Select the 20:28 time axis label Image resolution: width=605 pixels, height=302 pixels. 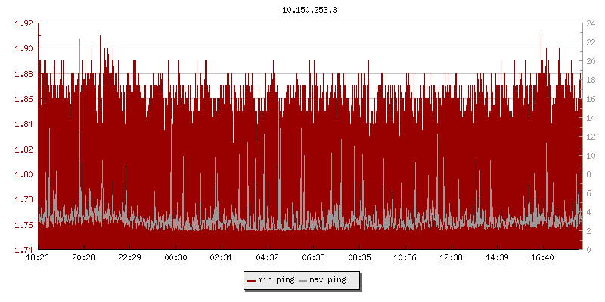(84, 257)
